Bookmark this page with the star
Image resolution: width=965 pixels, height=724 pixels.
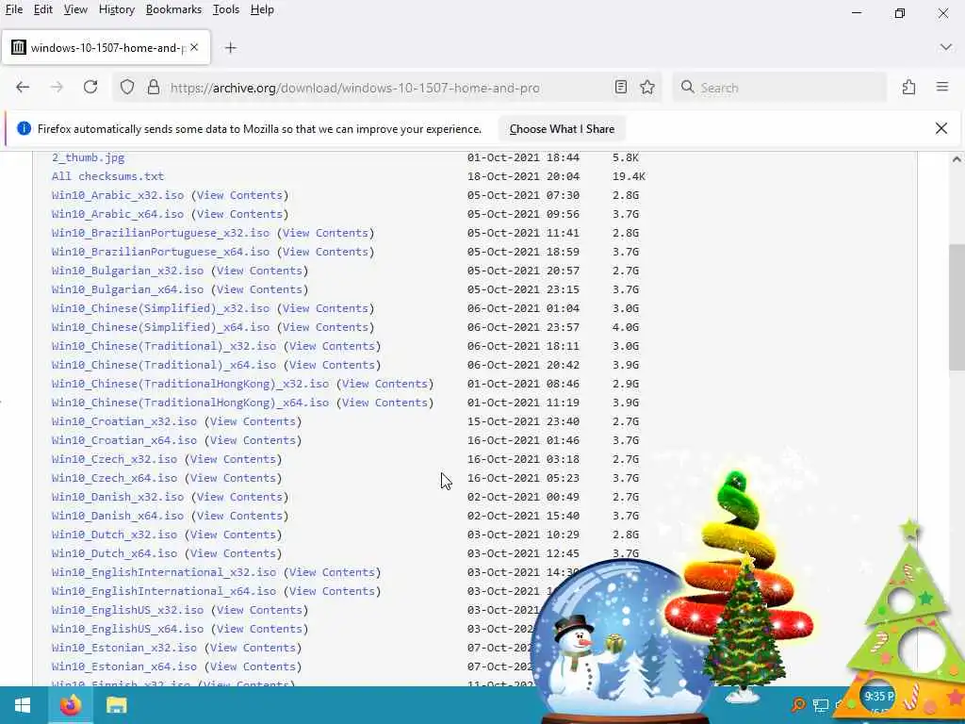coord(646,88)
